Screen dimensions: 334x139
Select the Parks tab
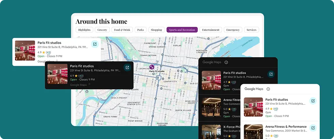click(140, 30)
